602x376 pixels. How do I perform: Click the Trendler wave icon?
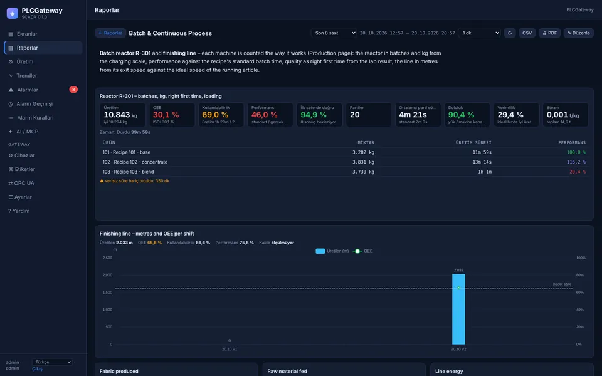tap(11, 76)
